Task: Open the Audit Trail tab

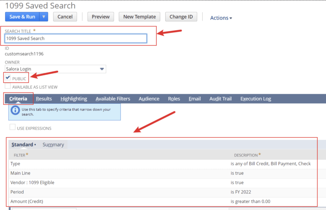Action: click(x=220, y=99)
